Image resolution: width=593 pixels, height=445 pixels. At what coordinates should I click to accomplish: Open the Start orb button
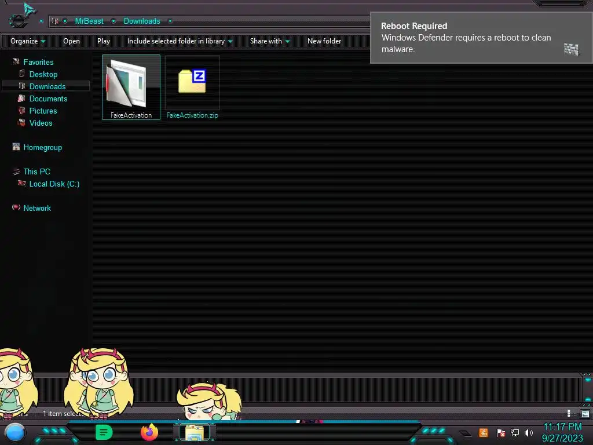[x=15, y=432]
